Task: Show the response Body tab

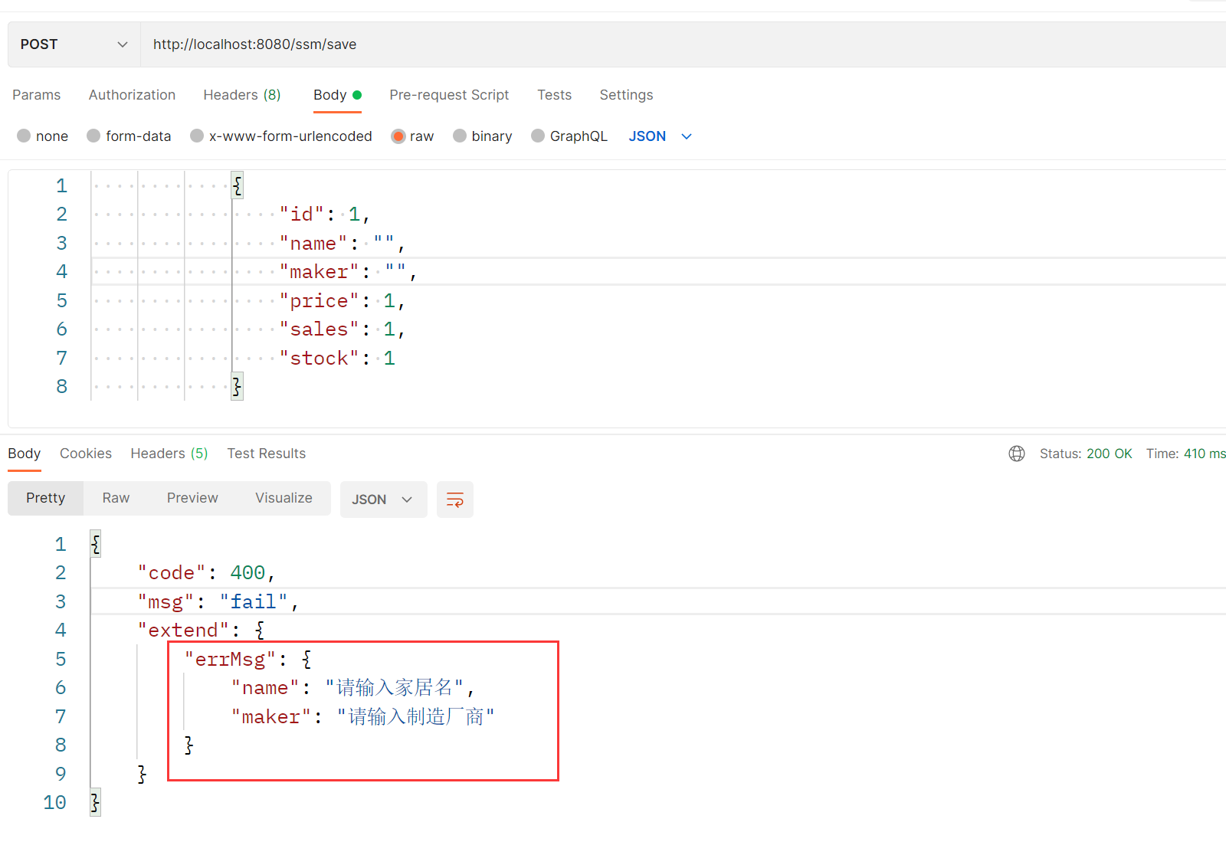Action: [x=24, y=454]
